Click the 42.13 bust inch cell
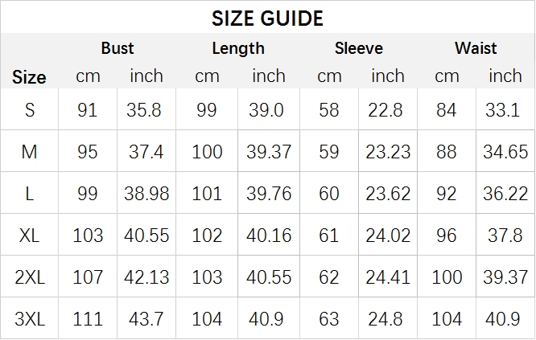 pyautogui.click(x=146, y=277)
